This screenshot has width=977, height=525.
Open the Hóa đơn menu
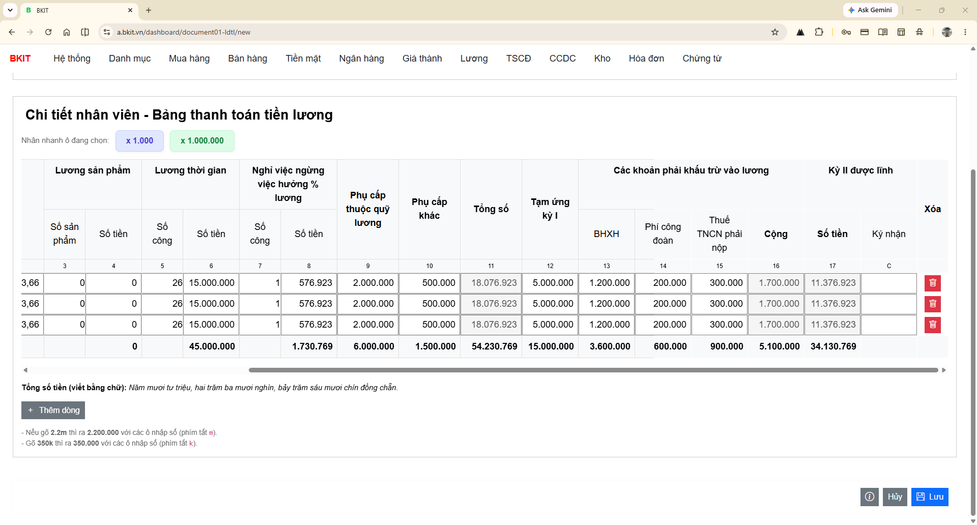[x=646, y=59]
